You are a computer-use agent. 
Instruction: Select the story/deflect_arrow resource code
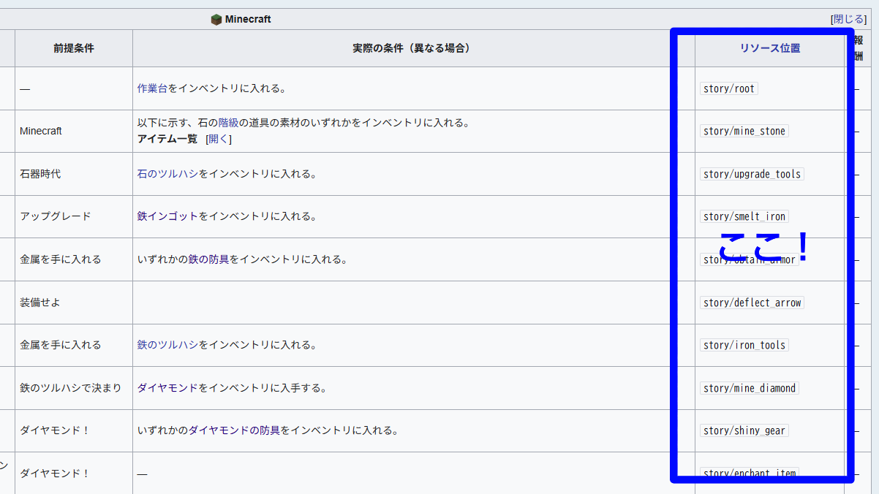pos(752,303)
